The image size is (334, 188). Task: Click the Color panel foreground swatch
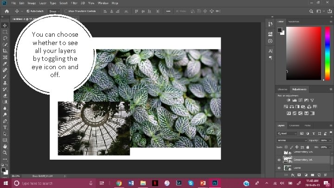[280, 30]
